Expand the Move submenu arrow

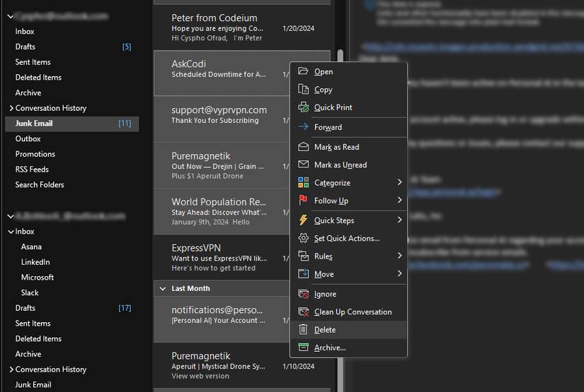[x=399, y=273]
